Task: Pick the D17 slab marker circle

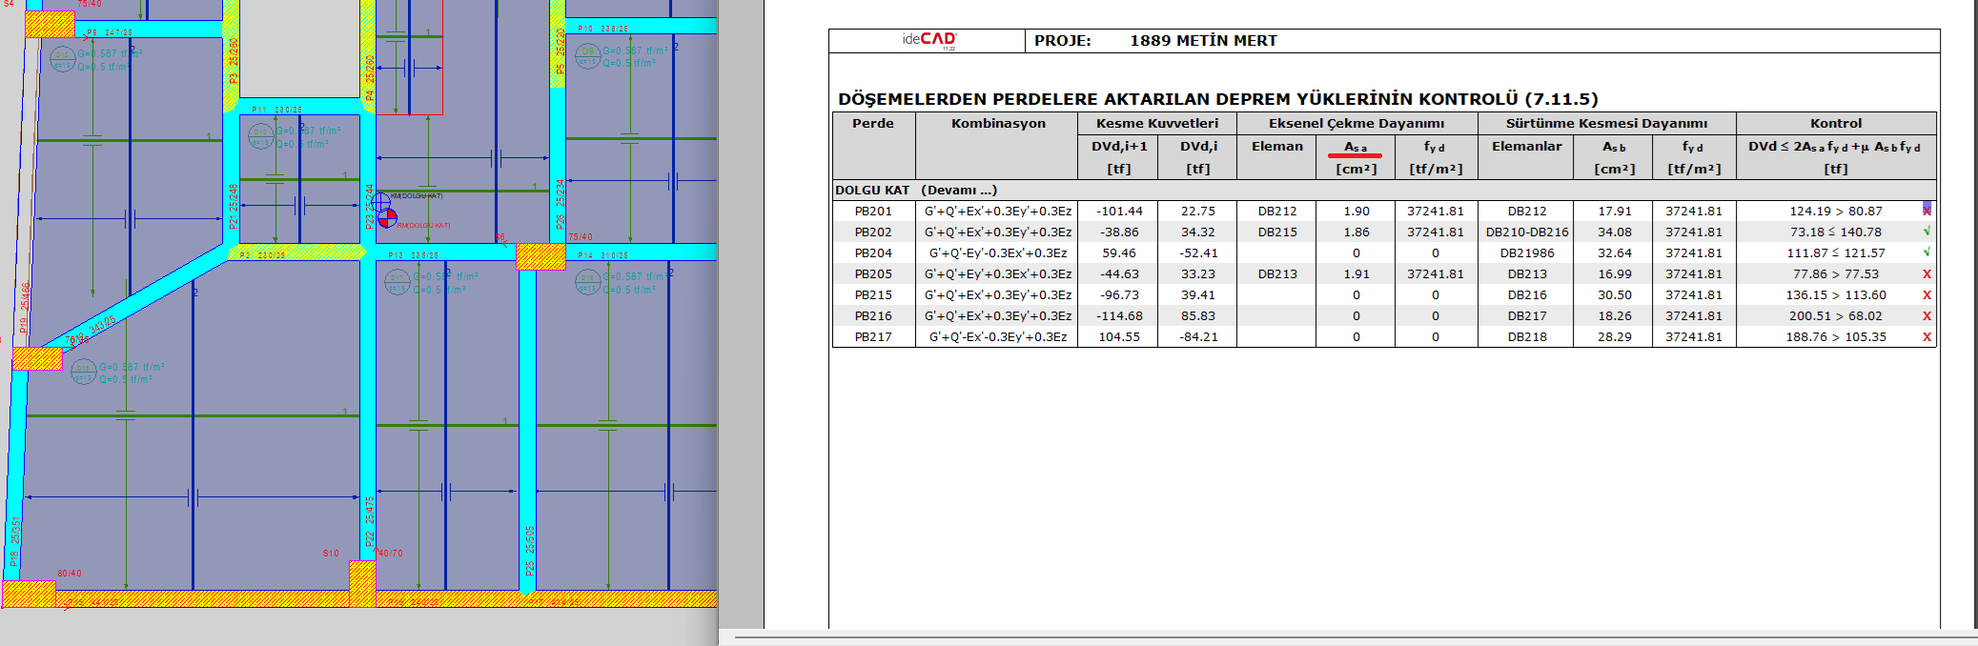Action: coord(397,282)
